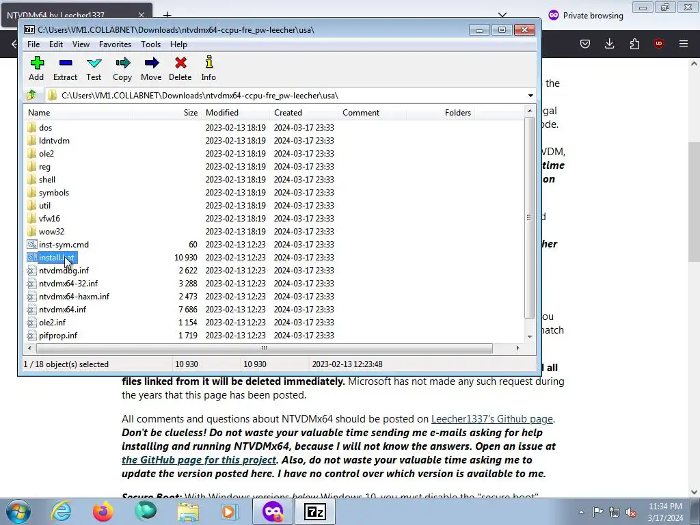The image size is (700, 525).
Task: Click scroll down arrow in file list
Action: click(530, 336)
